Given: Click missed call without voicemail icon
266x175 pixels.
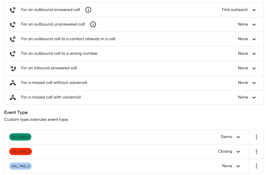Looking at the screenshot, I should pos(13,83).
